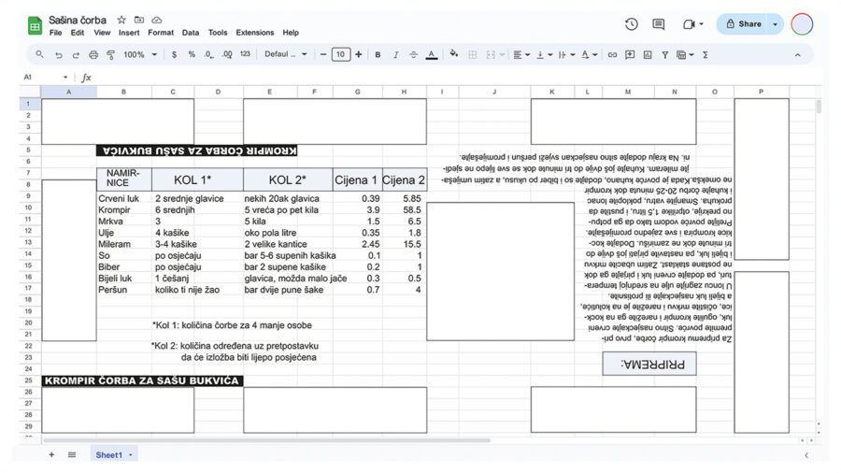
Task: Open the Edit menu
Action: tap(78, 33)
